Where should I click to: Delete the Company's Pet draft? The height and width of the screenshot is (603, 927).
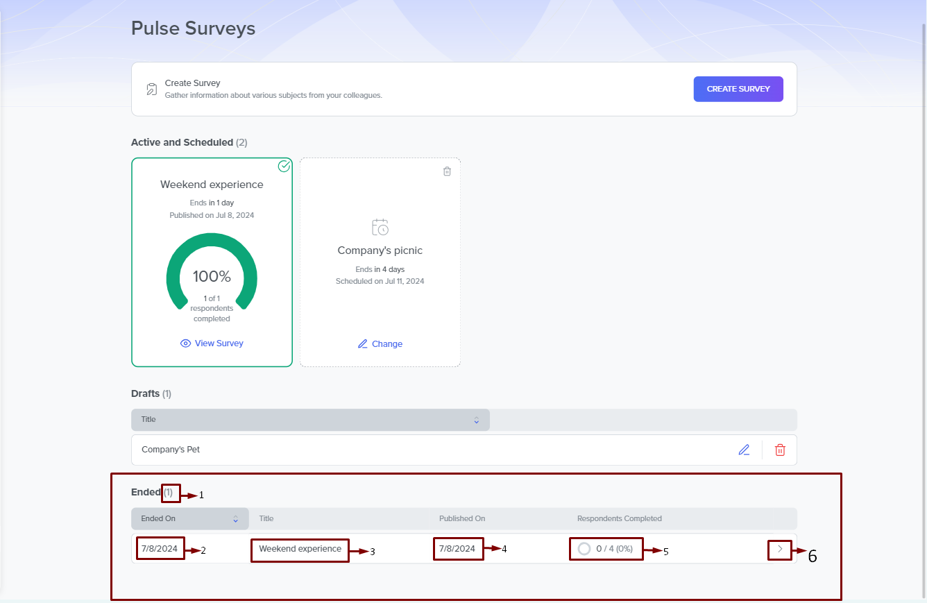(x=780, y=450)
